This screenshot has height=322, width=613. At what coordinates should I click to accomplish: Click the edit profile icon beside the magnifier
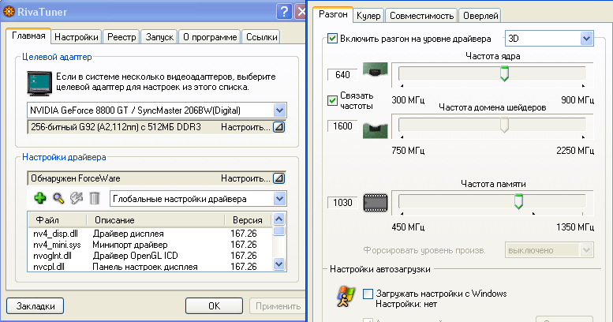tap(77, 198)
